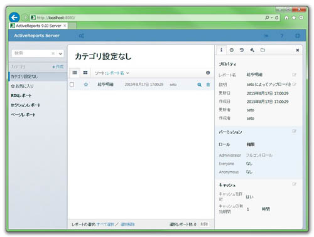Edit the パーミッション section icon
This screenshot has height=237, width=314.
coord(294,131)
